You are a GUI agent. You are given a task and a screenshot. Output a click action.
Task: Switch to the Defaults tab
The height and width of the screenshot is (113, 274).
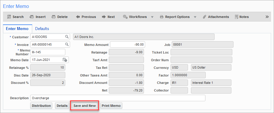coord(42,29)
